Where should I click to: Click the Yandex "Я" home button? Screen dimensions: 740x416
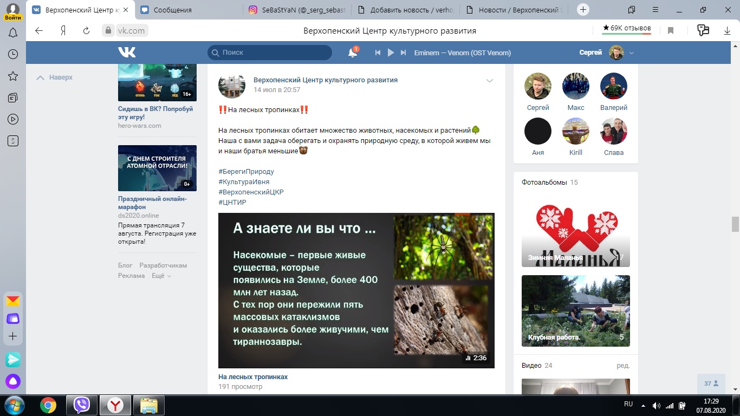coord(63,31)
